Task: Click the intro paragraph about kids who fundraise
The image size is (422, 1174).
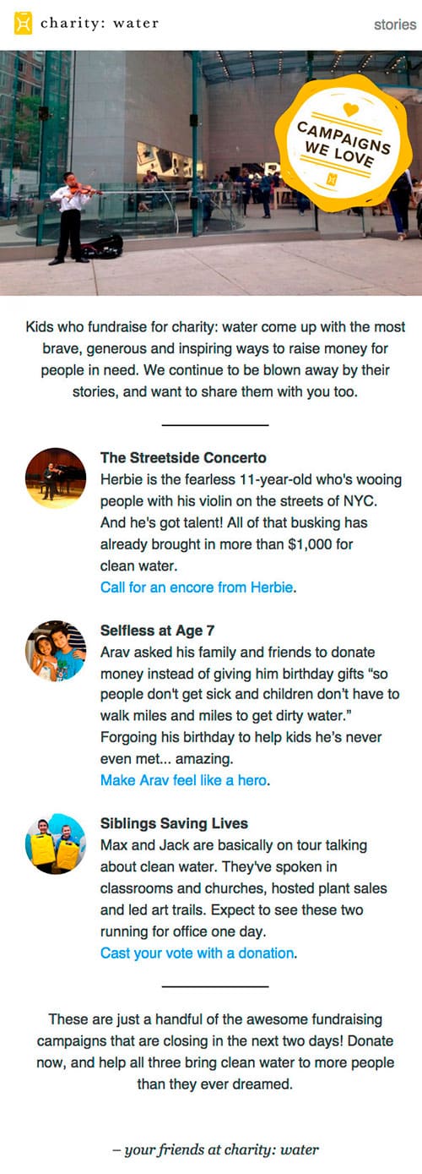Action: pyautogui.click(x=215, y=360)
